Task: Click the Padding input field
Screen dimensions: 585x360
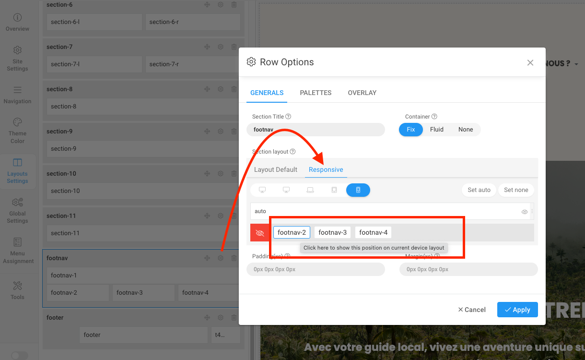Action: (x=316, y=269)
